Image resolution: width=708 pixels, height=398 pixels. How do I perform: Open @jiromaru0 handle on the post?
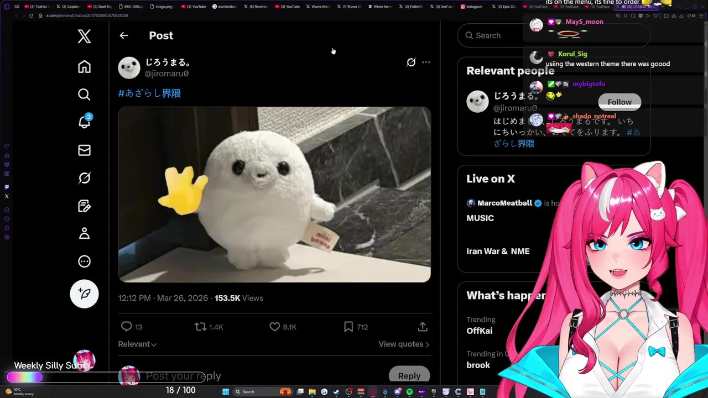166,74
